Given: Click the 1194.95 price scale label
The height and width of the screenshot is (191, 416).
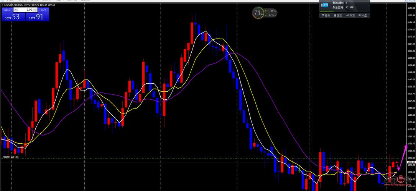Looking at the screenshot, I should tap(411, 8).
